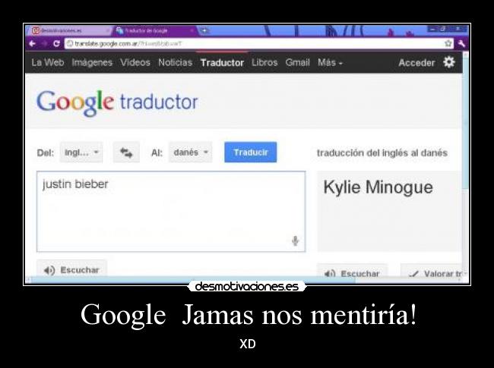This screenshot has width=494, height=368.
Task: Click the browser back arrow
Action: (x=32, y=43)
